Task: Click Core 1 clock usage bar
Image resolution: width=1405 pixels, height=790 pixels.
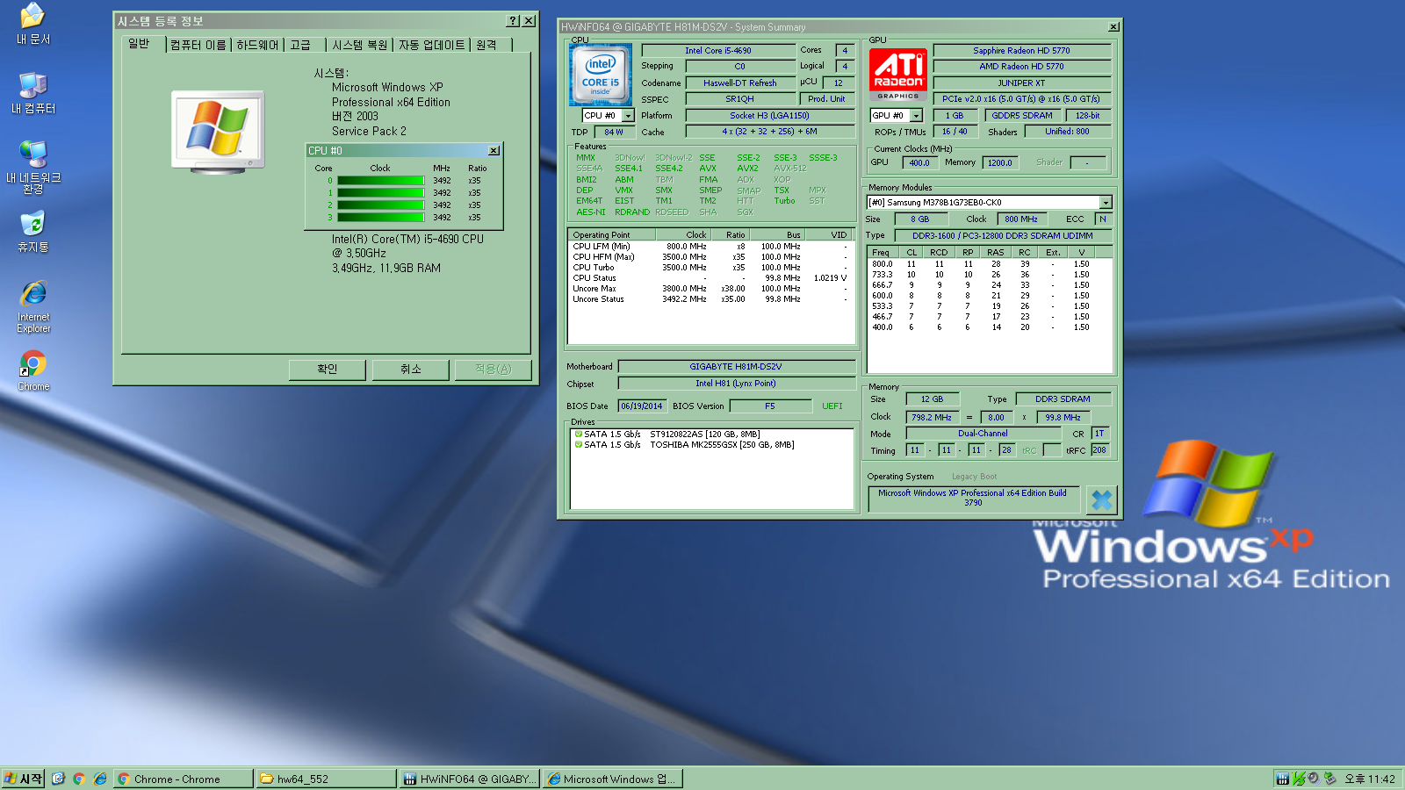Action: 380,193
